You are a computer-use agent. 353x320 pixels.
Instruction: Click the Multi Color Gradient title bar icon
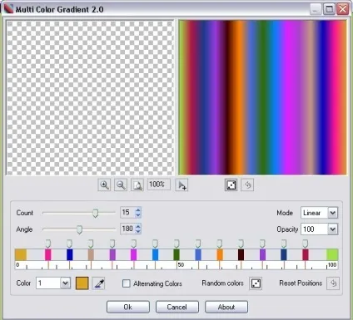pos(8,9)
